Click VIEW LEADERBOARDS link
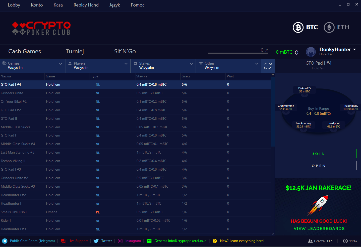The height and width of the screenshot is (247, 361). pos(319,228)
